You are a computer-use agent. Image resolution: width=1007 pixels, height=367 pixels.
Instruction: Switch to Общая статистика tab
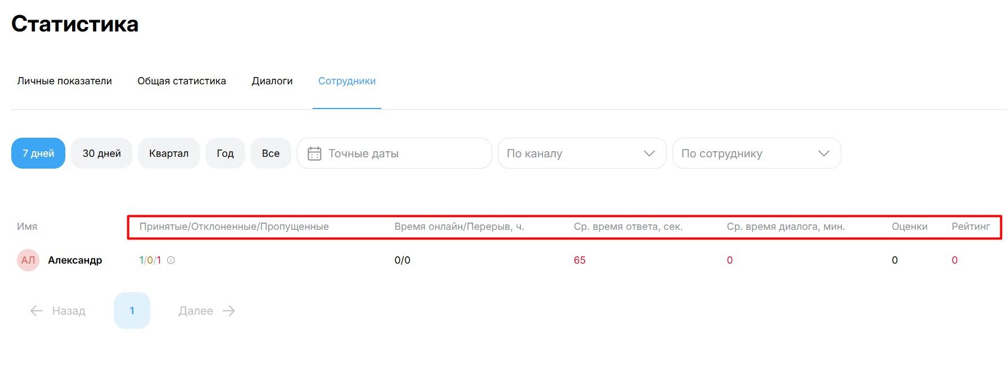181,81
